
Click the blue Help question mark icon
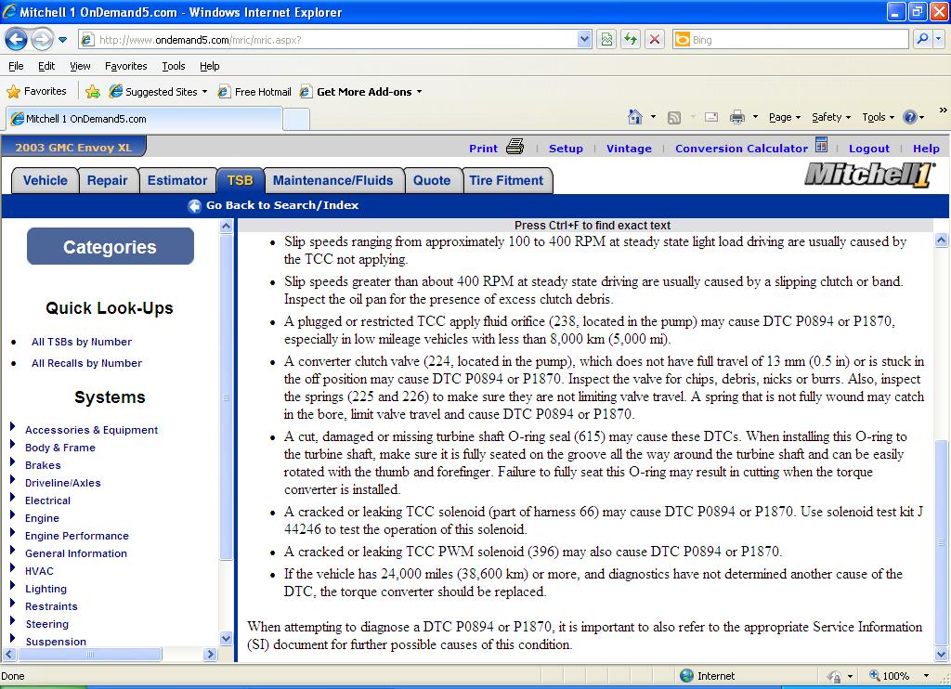pos(910,117)
